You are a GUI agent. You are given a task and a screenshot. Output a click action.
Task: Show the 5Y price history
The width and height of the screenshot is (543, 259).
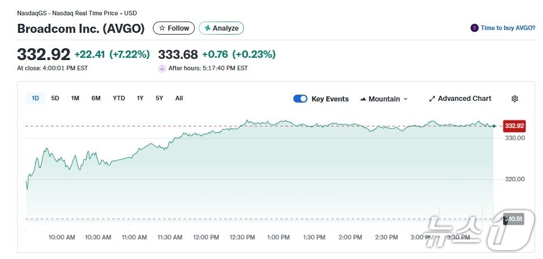tap(159, 98)
